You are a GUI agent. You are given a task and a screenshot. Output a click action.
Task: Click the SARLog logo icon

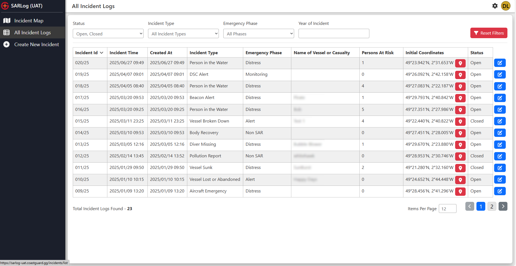(x=5, y=6)
